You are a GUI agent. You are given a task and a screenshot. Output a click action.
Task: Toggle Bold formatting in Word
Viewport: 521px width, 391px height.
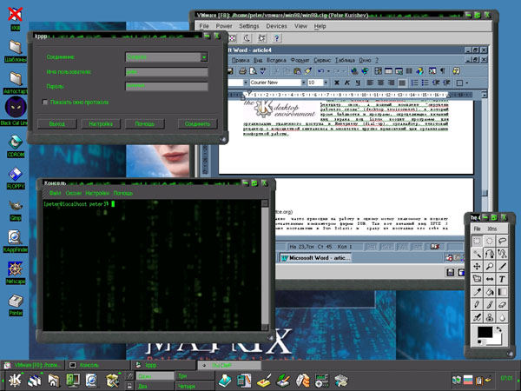coord(337,83)
